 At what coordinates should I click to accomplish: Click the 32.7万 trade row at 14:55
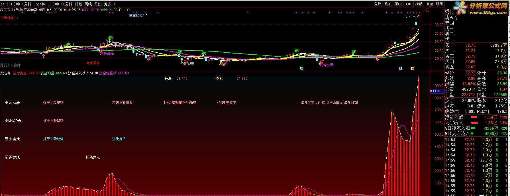click(x=477, y=160)
